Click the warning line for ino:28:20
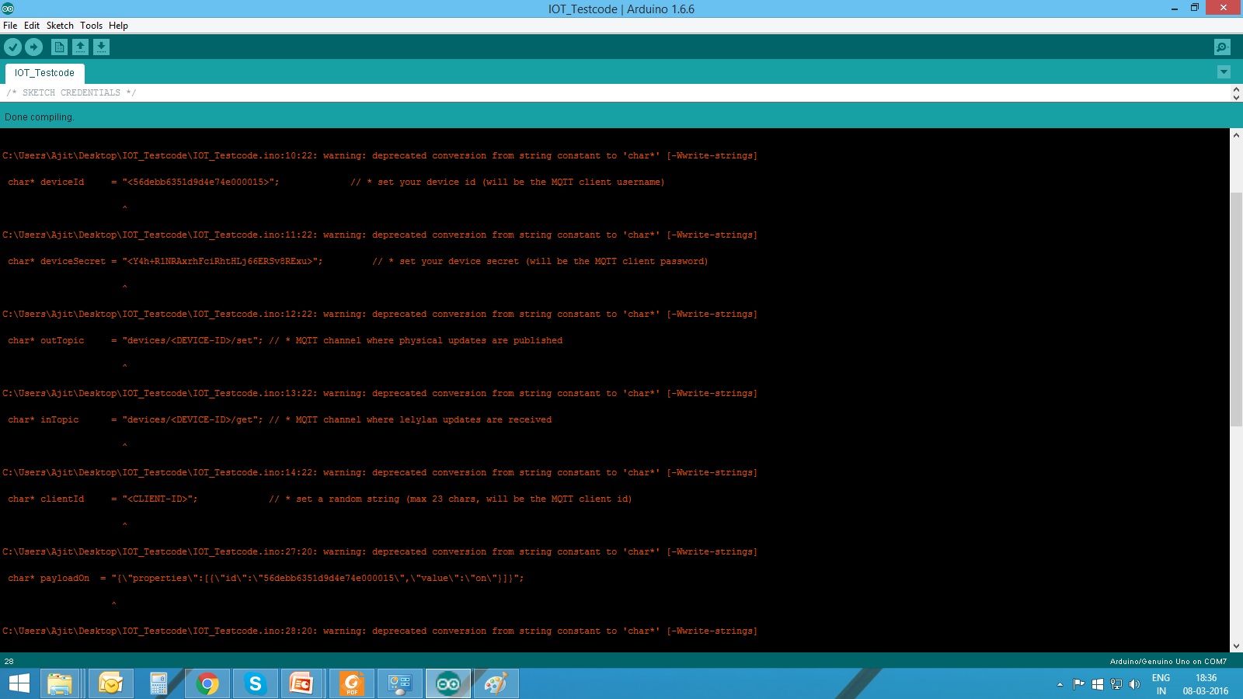1243x699 pixels. point(380,631)
